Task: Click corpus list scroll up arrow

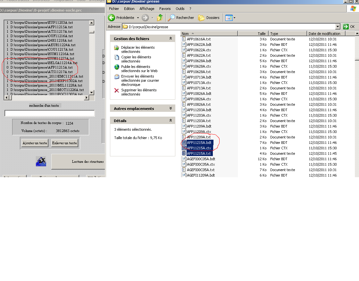Action: point(92,22)
